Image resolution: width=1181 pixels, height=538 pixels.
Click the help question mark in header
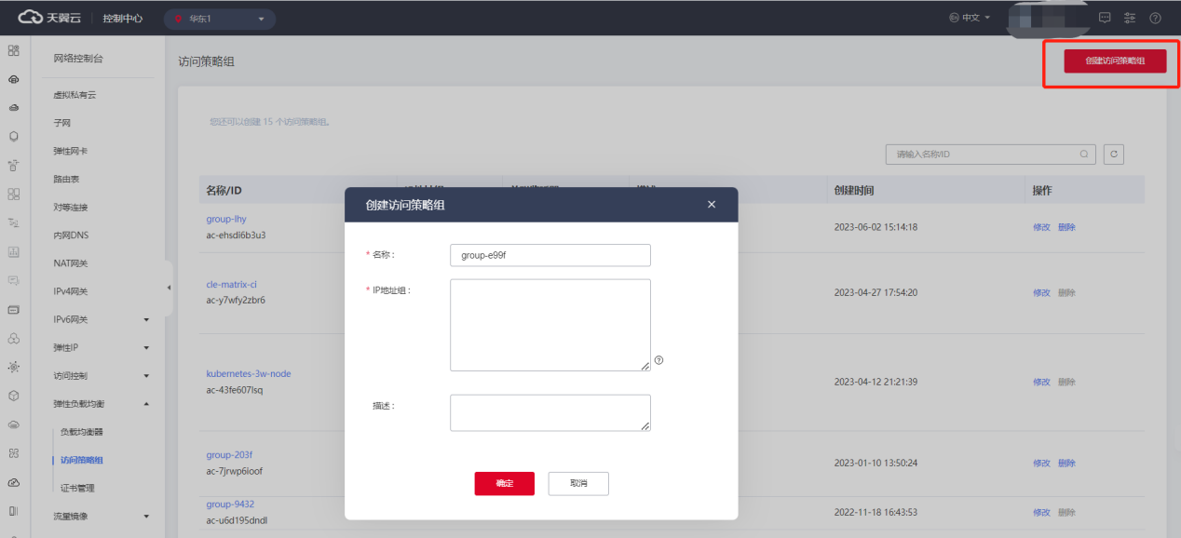point(1155,18)
